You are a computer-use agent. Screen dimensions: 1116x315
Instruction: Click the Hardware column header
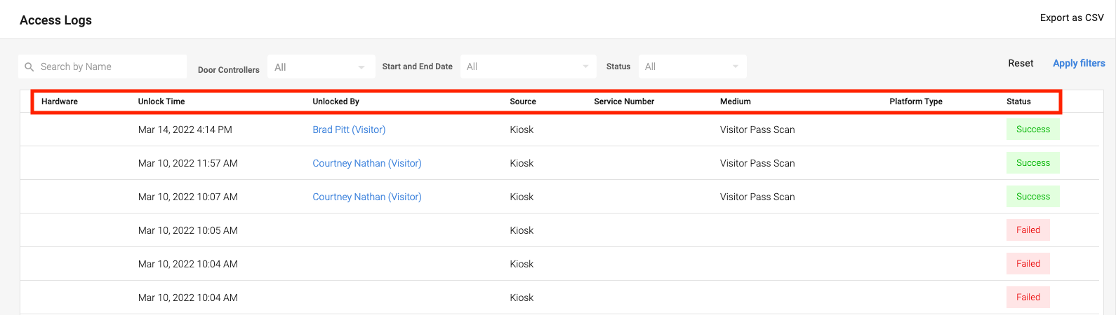coord(60,101)
